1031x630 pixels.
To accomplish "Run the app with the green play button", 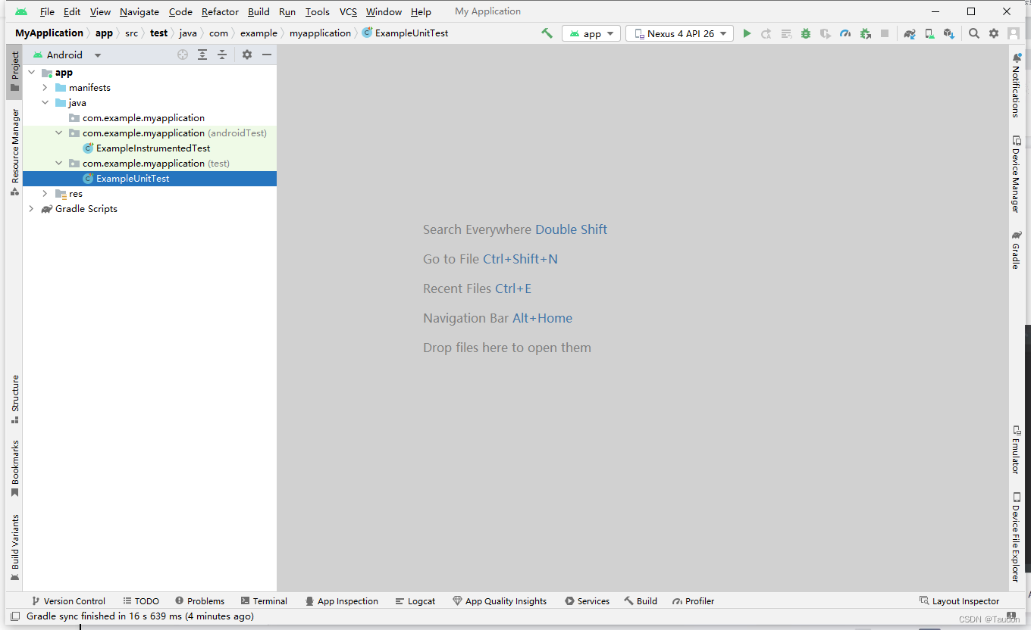I will tap(747, 33).
